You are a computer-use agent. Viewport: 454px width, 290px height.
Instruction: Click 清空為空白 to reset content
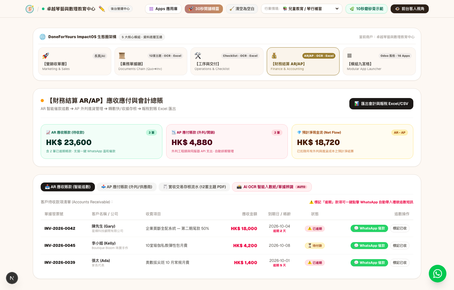coord(242,9)
